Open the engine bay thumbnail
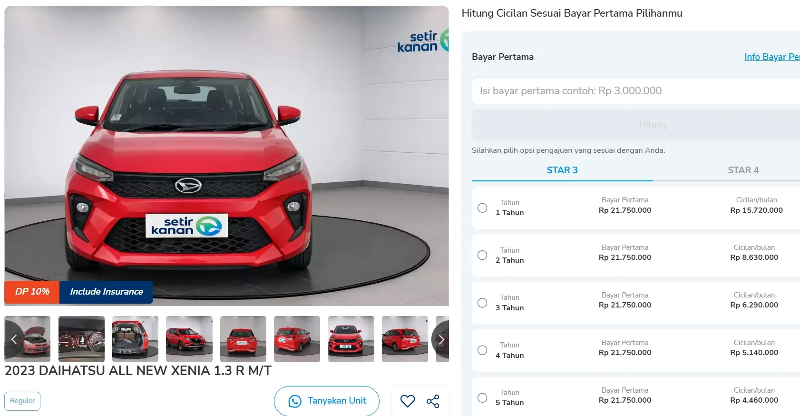Image resolution: width=800 pixels, height=416 pixels. click(x=28, y=339)
